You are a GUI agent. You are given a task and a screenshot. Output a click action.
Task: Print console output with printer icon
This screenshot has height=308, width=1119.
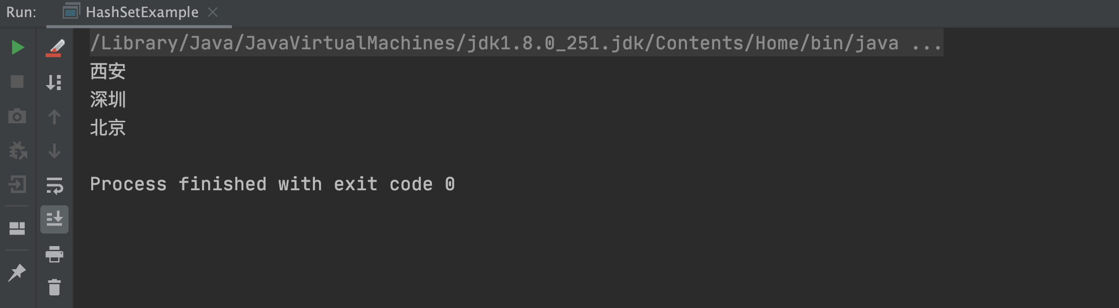point(54,254)
